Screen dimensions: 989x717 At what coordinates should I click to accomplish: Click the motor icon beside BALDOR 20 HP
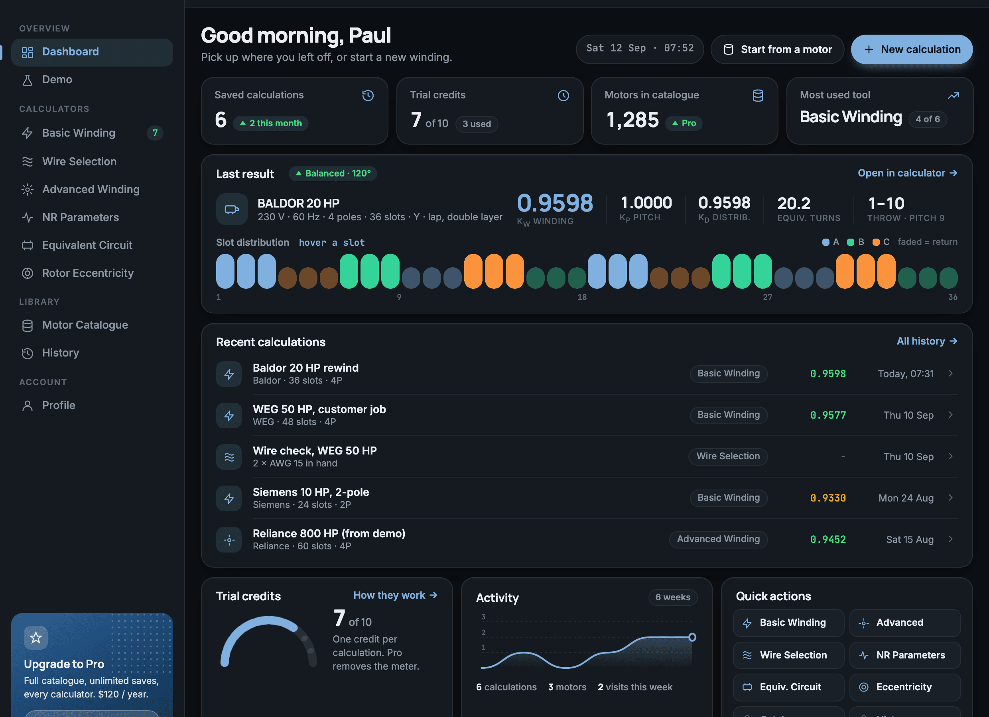point(232,209)
